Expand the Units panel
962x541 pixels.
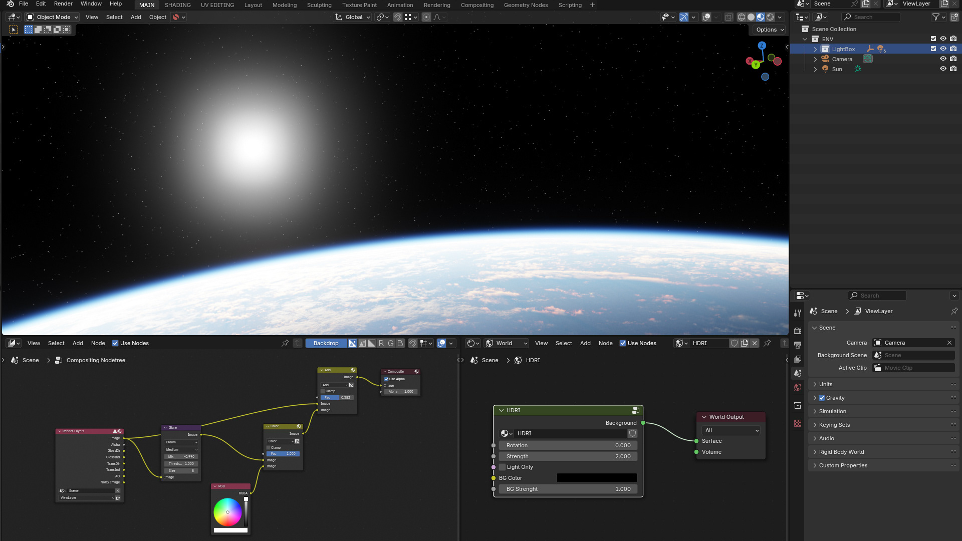coord(884,384)
